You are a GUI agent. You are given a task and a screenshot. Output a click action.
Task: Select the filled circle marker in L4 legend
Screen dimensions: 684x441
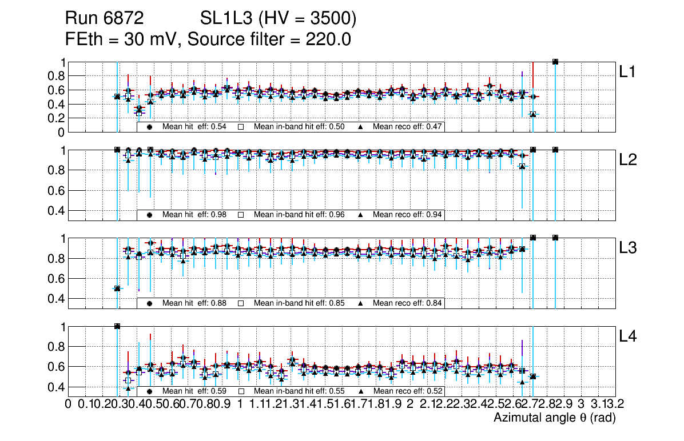tap(149, 391)
